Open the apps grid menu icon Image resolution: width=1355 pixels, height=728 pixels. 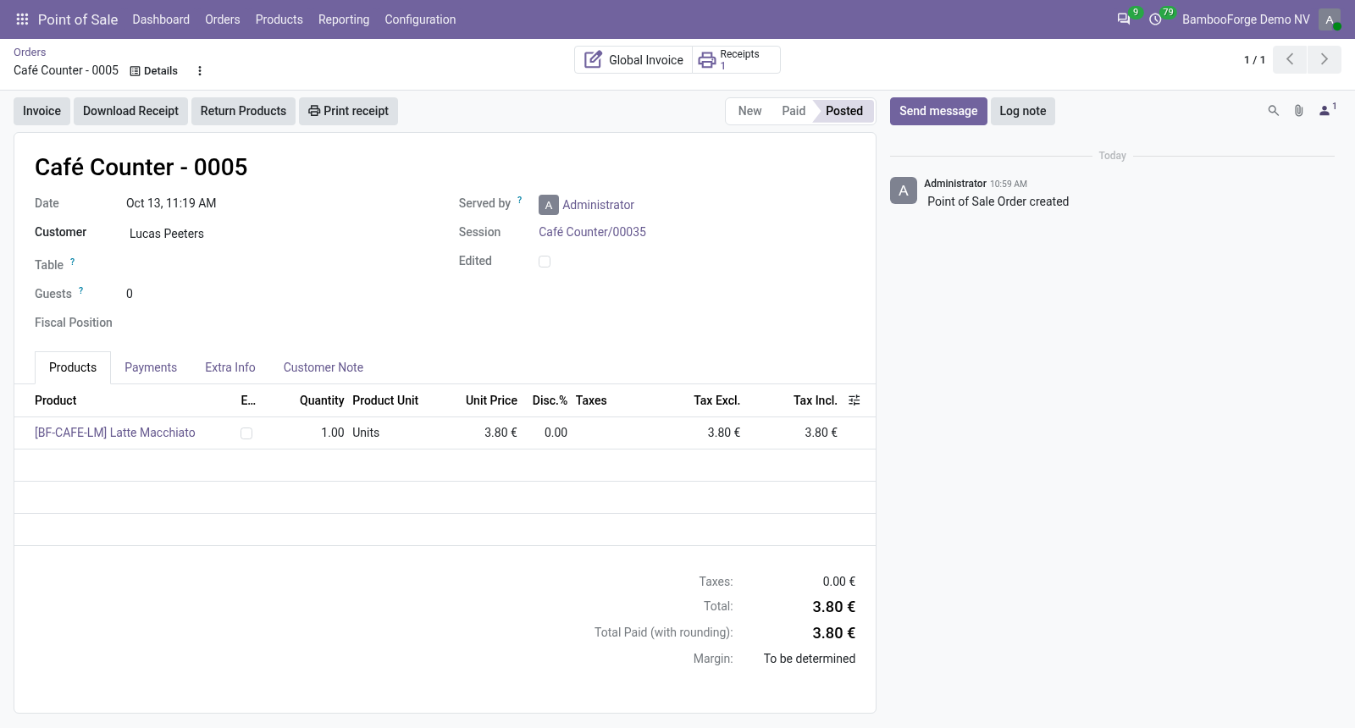point(22,19)
